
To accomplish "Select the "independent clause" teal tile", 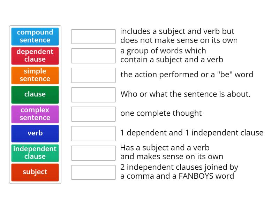I will (35, 153).
